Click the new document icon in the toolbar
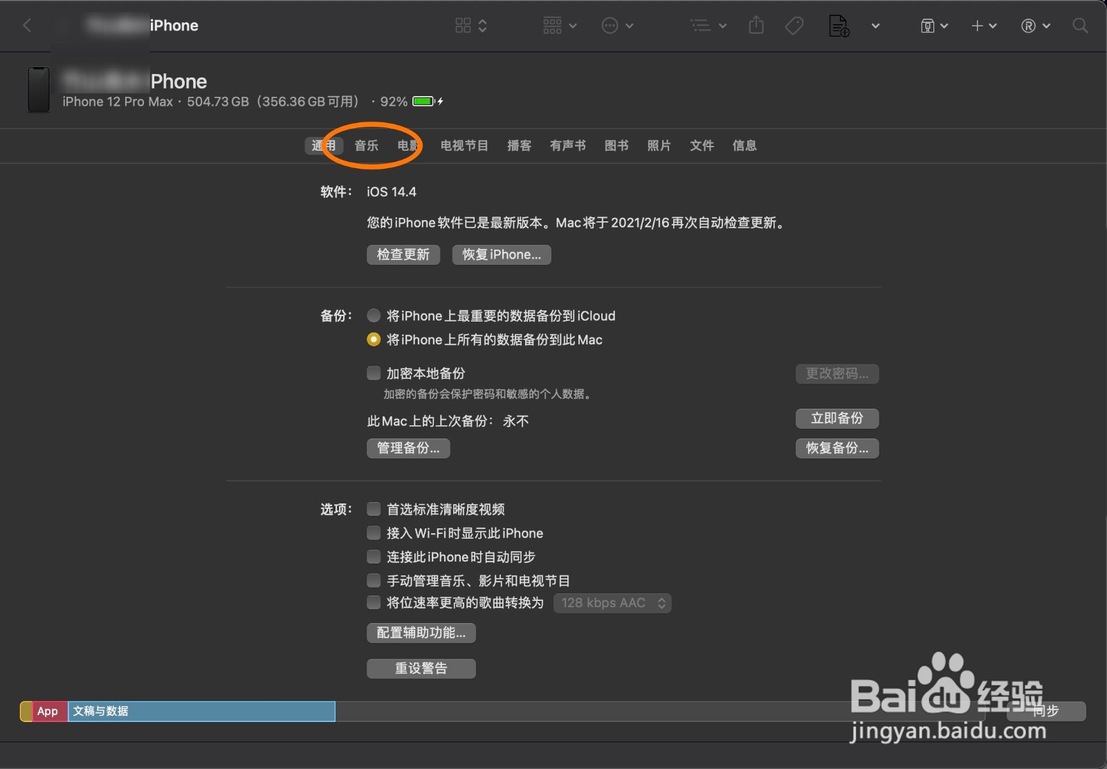Image resolution: width=1107 pixels, height=769 pixels. click(x=838, y=26)
